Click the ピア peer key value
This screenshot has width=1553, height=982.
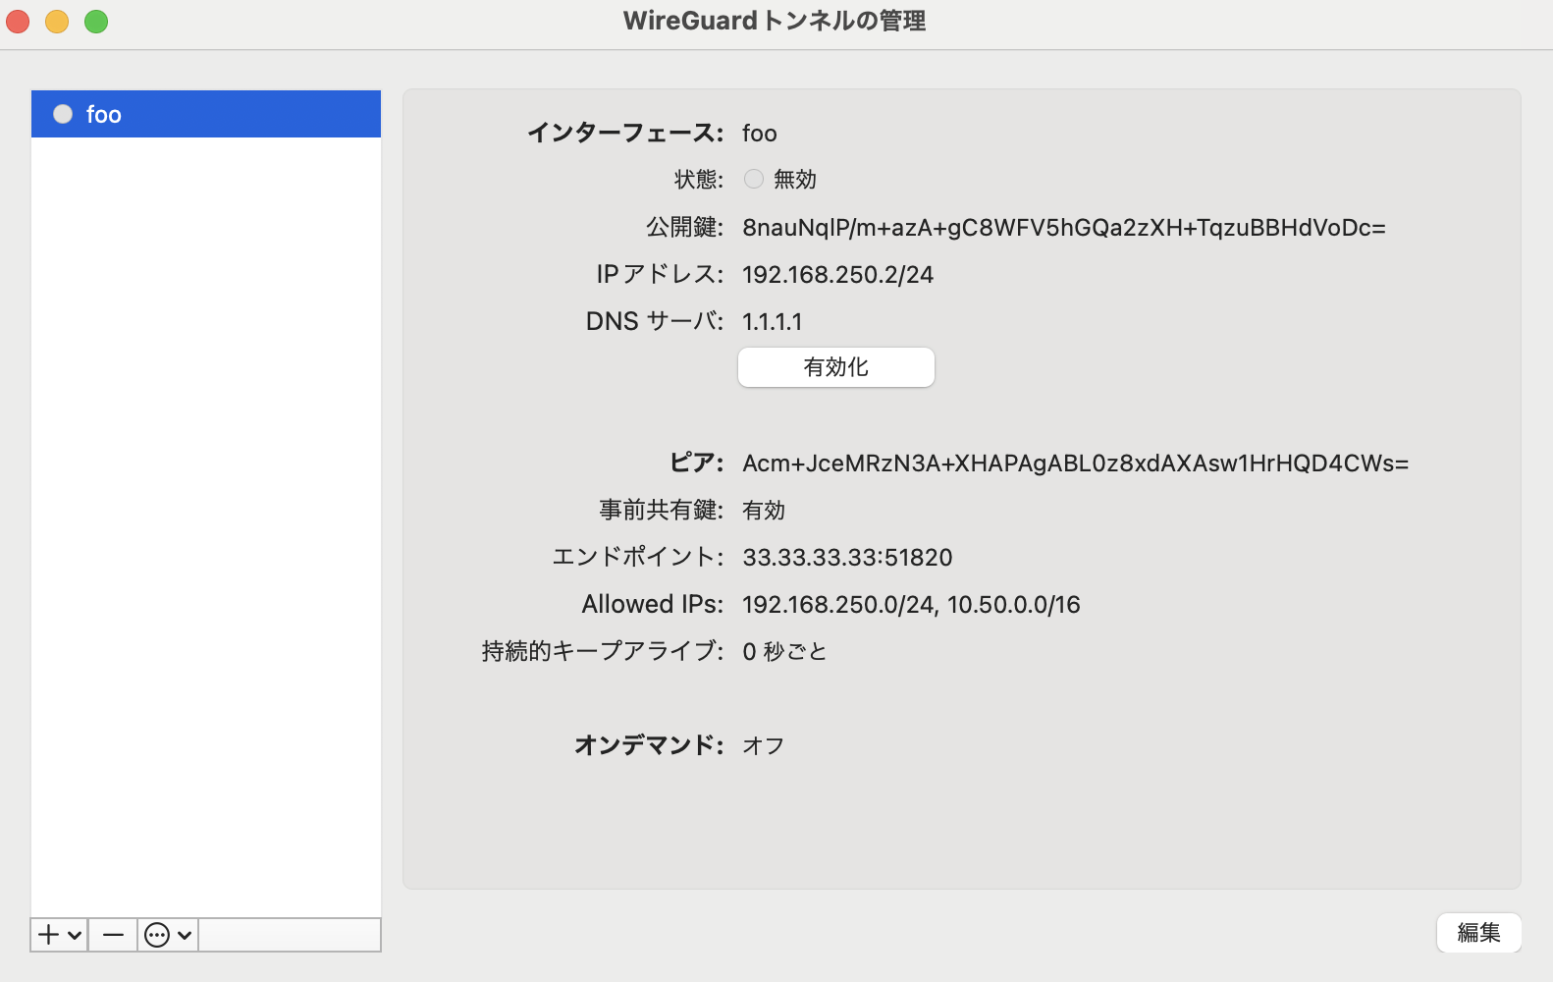pyautogui.click(x=1075, y=464)
